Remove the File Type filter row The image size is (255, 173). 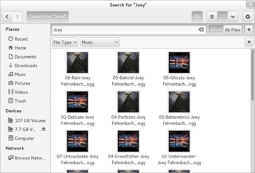click(x=249, y=42)
